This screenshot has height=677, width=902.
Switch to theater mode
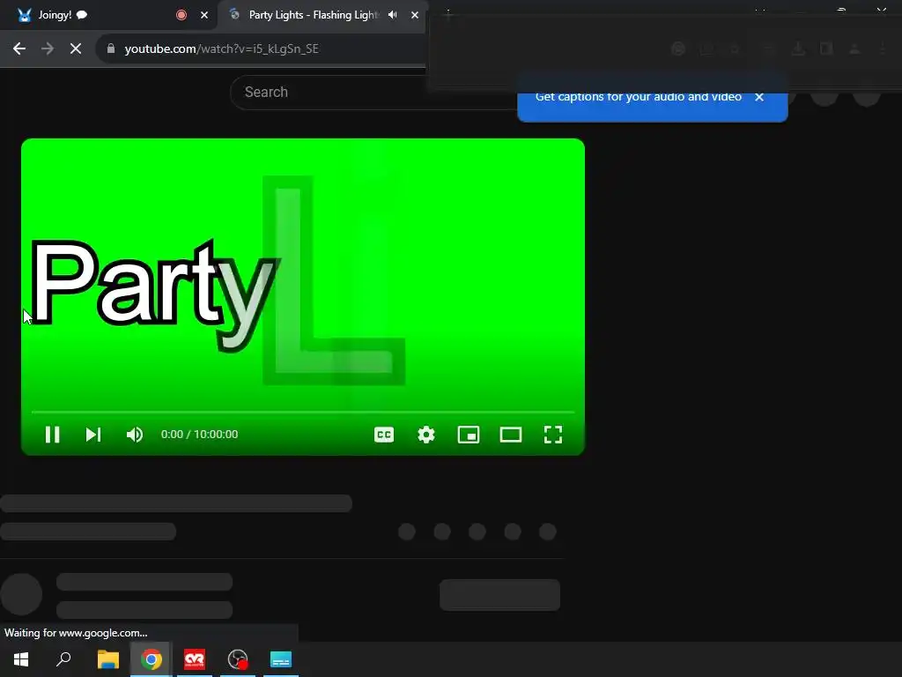click(511, 435)
